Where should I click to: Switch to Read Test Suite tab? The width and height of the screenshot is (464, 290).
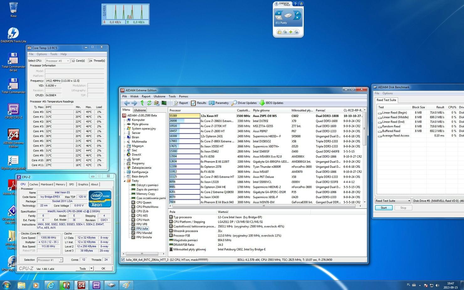[386, 100]
